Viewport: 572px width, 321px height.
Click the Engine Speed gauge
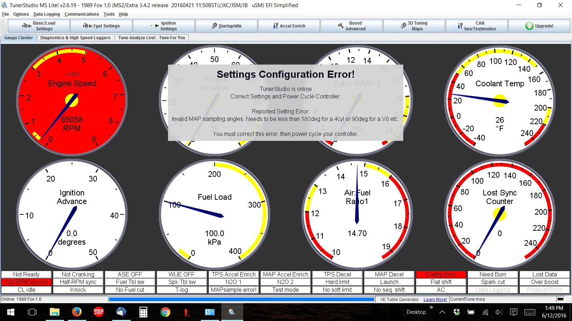coord(72,101)
